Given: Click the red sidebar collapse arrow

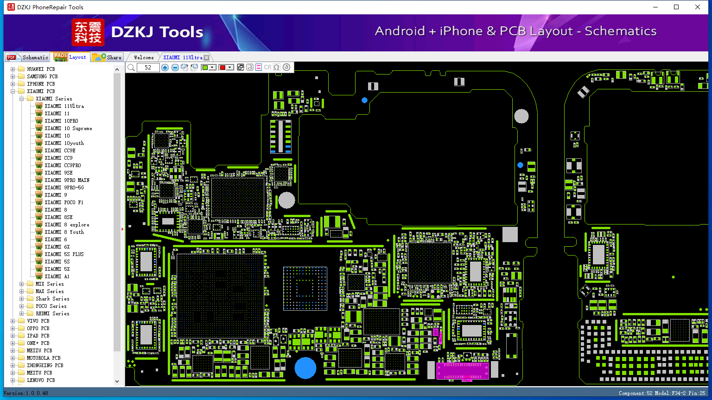Looking at the screenshot, I should [x=122, y=229].
